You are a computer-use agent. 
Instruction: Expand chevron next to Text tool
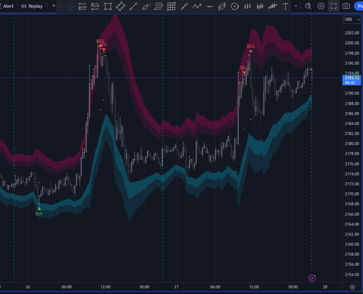click(295, 6)
